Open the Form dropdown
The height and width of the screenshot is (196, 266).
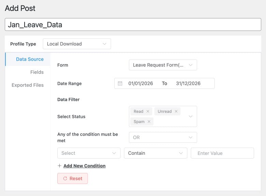pyautogui.click(x=163, y=65)
